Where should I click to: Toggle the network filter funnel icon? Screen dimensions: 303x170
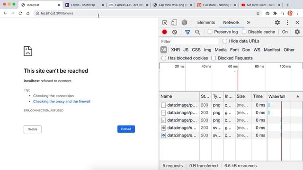coord(187,32)
